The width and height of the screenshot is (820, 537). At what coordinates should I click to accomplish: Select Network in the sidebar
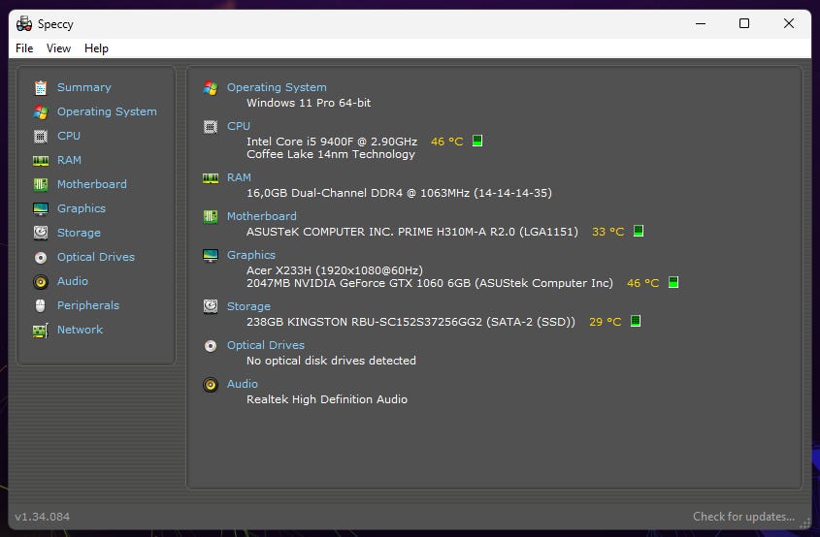(x=80, y=330)
